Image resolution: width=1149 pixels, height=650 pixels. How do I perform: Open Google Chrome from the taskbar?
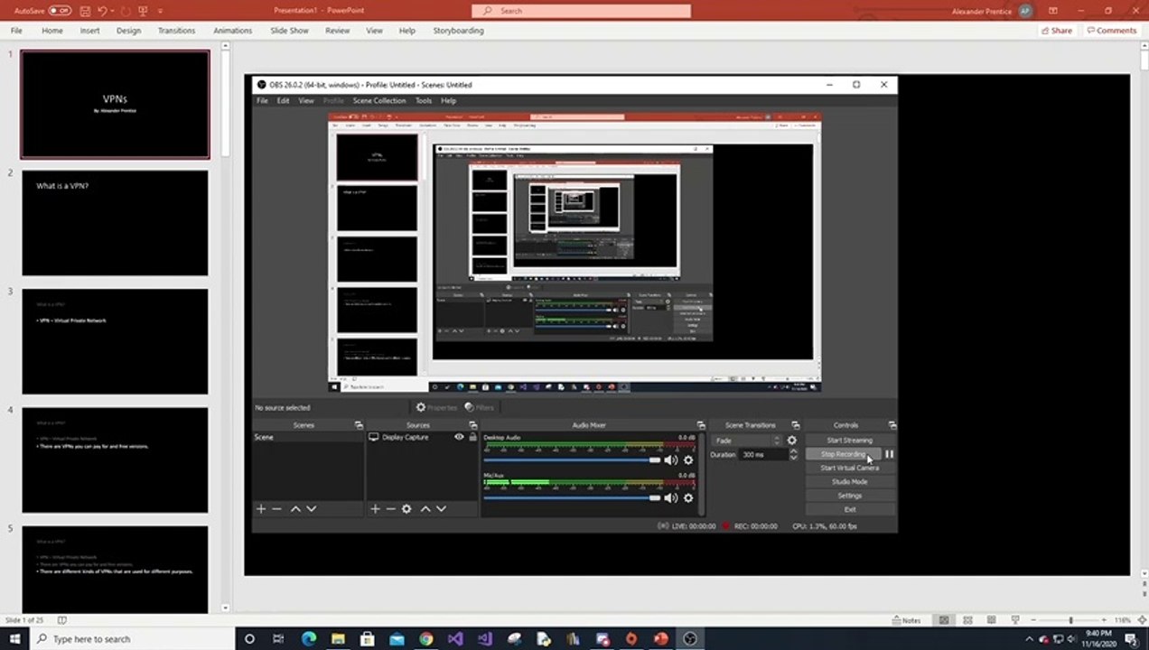[426, 639]
